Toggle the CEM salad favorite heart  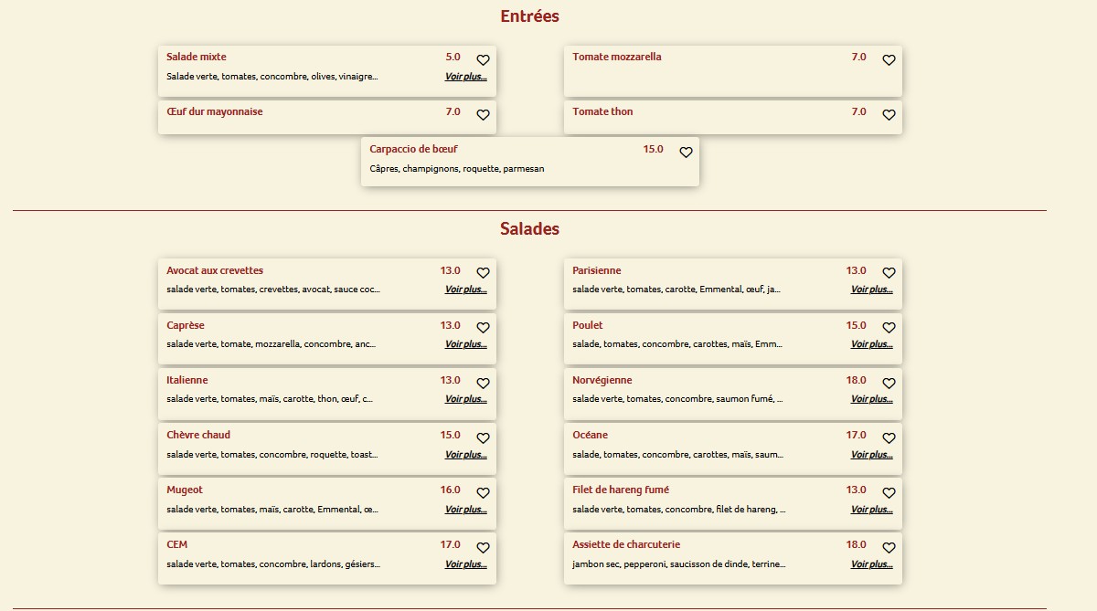click(483, 548)
